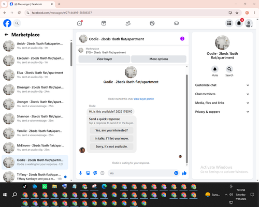Reload the page
This screenshot has width=259, height=207.
(19, 13)
